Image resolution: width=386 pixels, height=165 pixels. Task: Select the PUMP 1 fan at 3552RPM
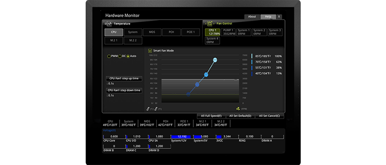[x=228, y=32]
